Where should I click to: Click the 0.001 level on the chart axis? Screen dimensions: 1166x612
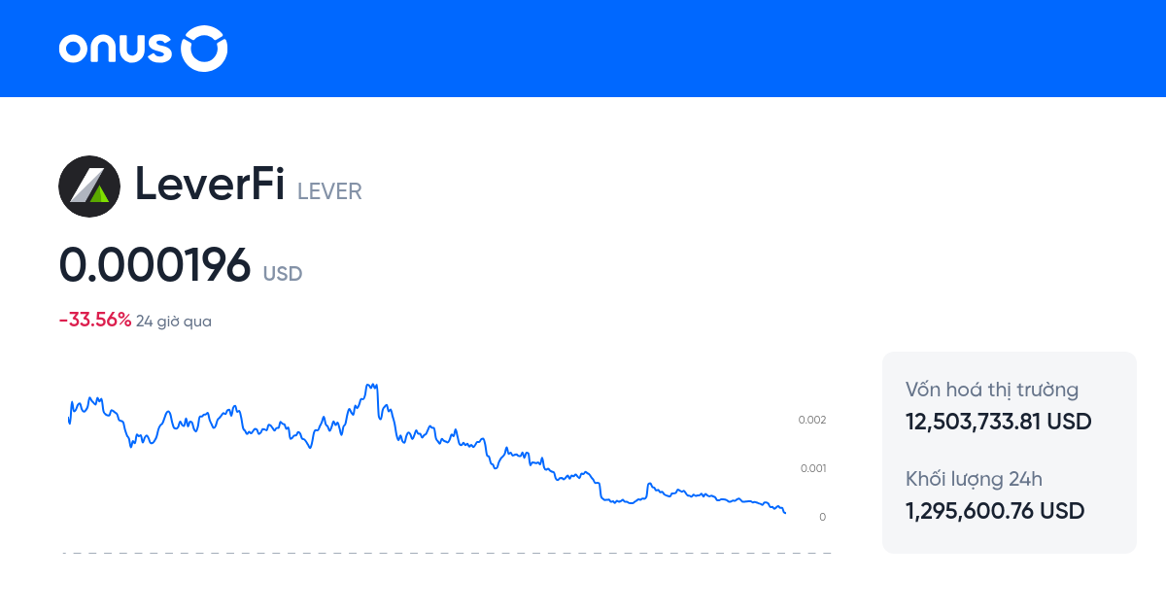[811, 467]
